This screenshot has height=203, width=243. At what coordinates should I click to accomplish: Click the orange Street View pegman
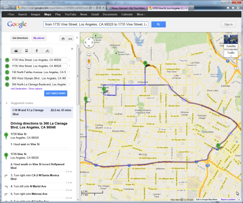(89, 61)
